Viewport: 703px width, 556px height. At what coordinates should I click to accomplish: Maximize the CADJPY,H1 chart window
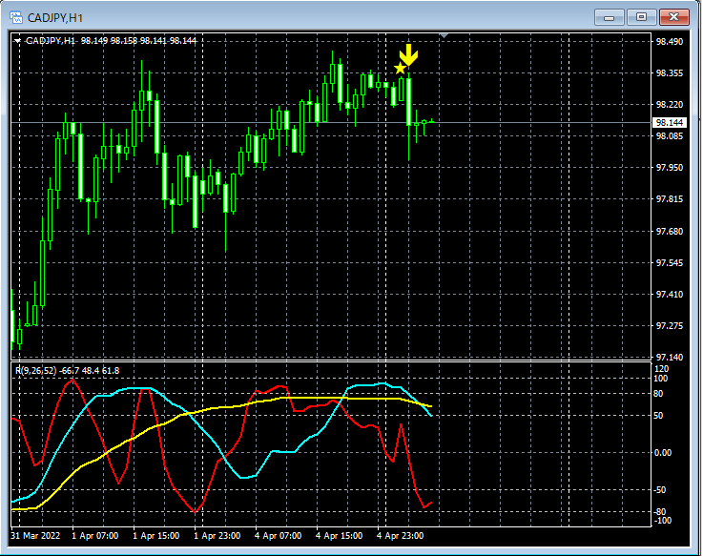point(641,17)
